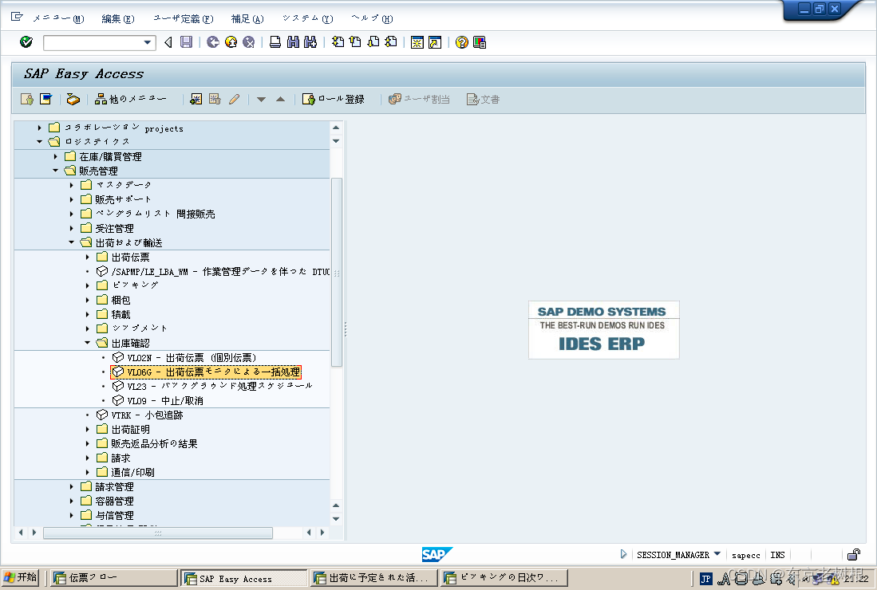Collapse the 出庫確認 folder
The width and height of the screenshot is (877, 590).
[x=87, y=343]
